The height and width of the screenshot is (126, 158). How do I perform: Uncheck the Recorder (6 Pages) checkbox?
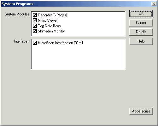[35, 15]
